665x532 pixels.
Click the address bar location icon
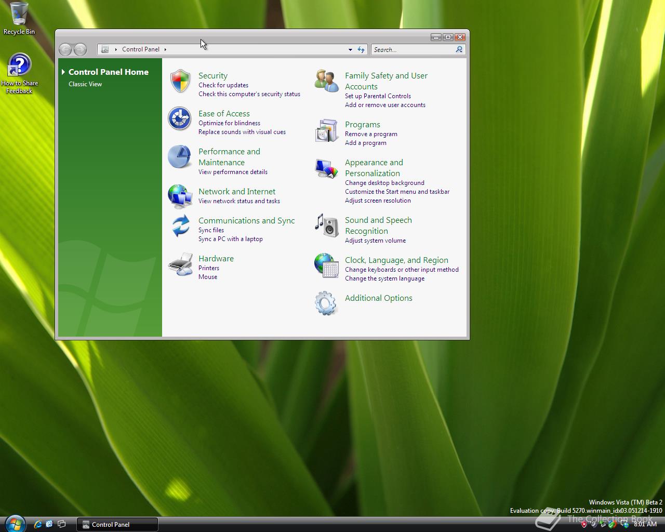point(105,49)
